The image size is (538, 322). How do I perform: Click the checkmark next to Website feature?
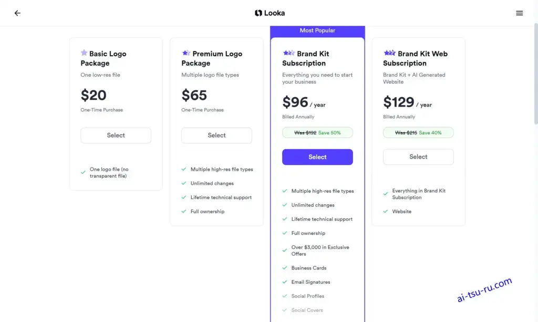(x=385, y=211)
